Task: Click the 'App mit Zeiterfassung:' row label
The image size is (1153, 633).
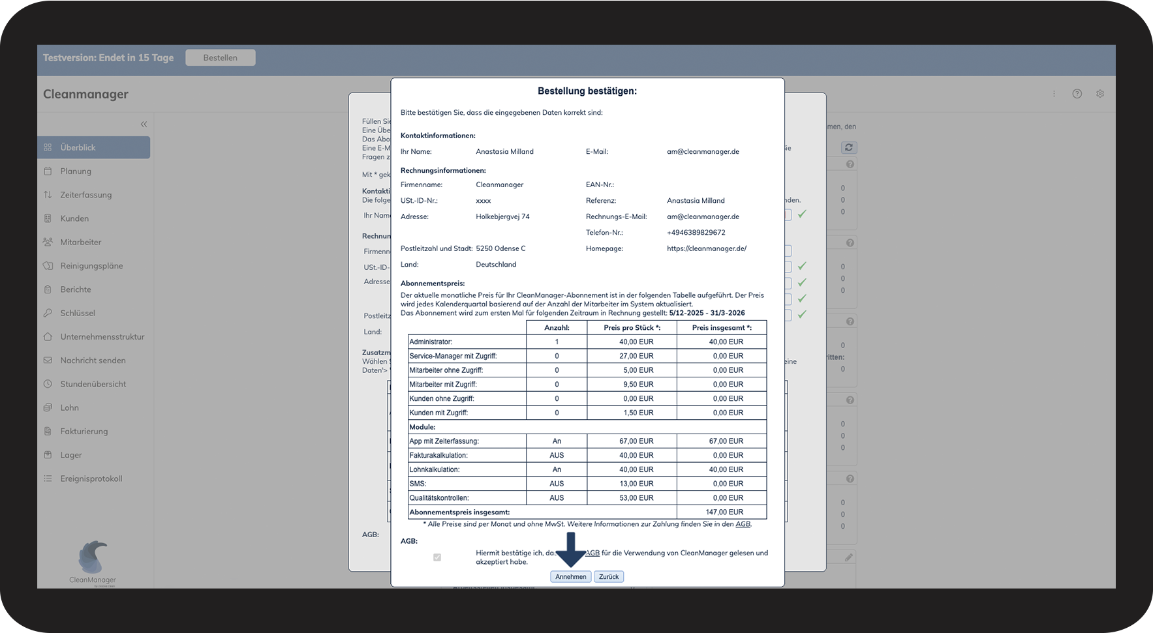Action: coord(444,441)
